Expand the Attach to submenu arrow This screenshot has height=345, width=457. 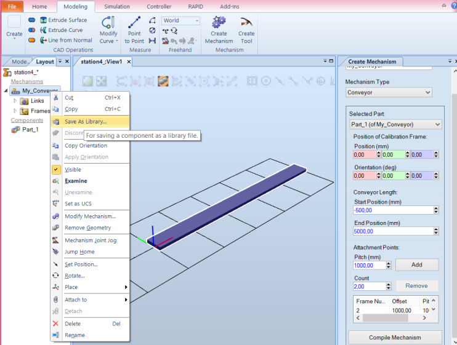pos(126,299)
